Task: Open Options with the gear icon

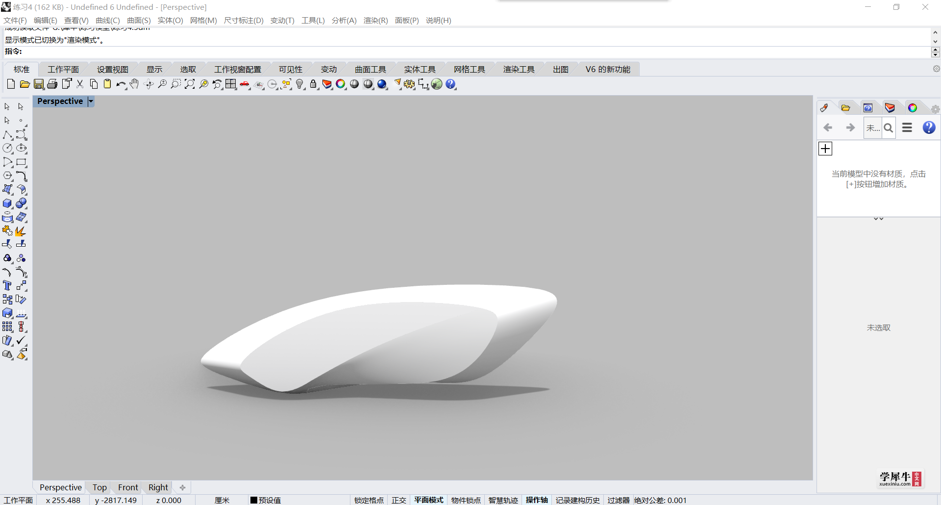Action: [x=410, y=84]
